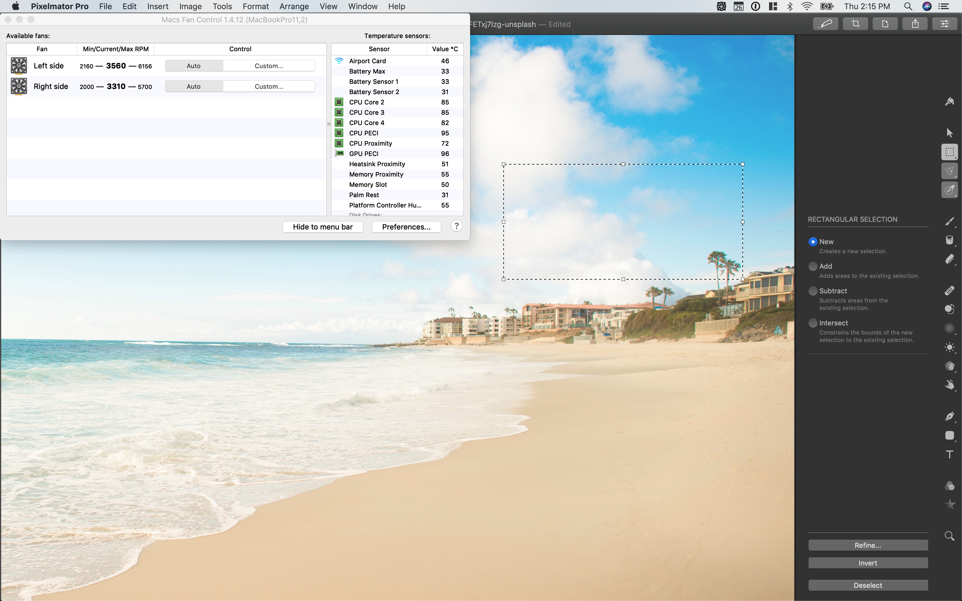Select the Zoom magnifier tool in sidebar
Image resolution: width=962 pixels, height=601 pixels.
point(949,536)
